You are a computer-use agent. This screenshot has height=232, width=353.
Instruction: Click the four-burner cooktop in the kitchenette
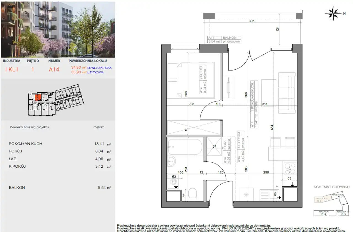click(290, 169)
